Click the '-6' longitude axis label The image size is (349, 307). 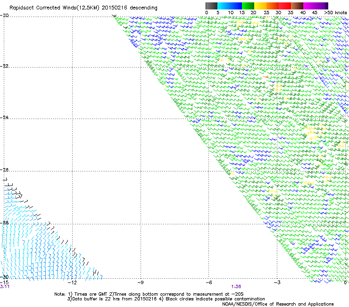click(208, 282)
